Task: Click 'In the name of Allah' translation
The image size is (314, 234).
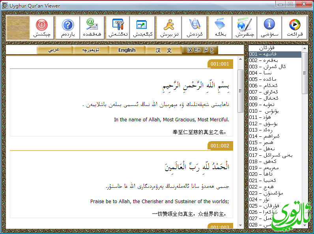Action: tap(172, 120)
